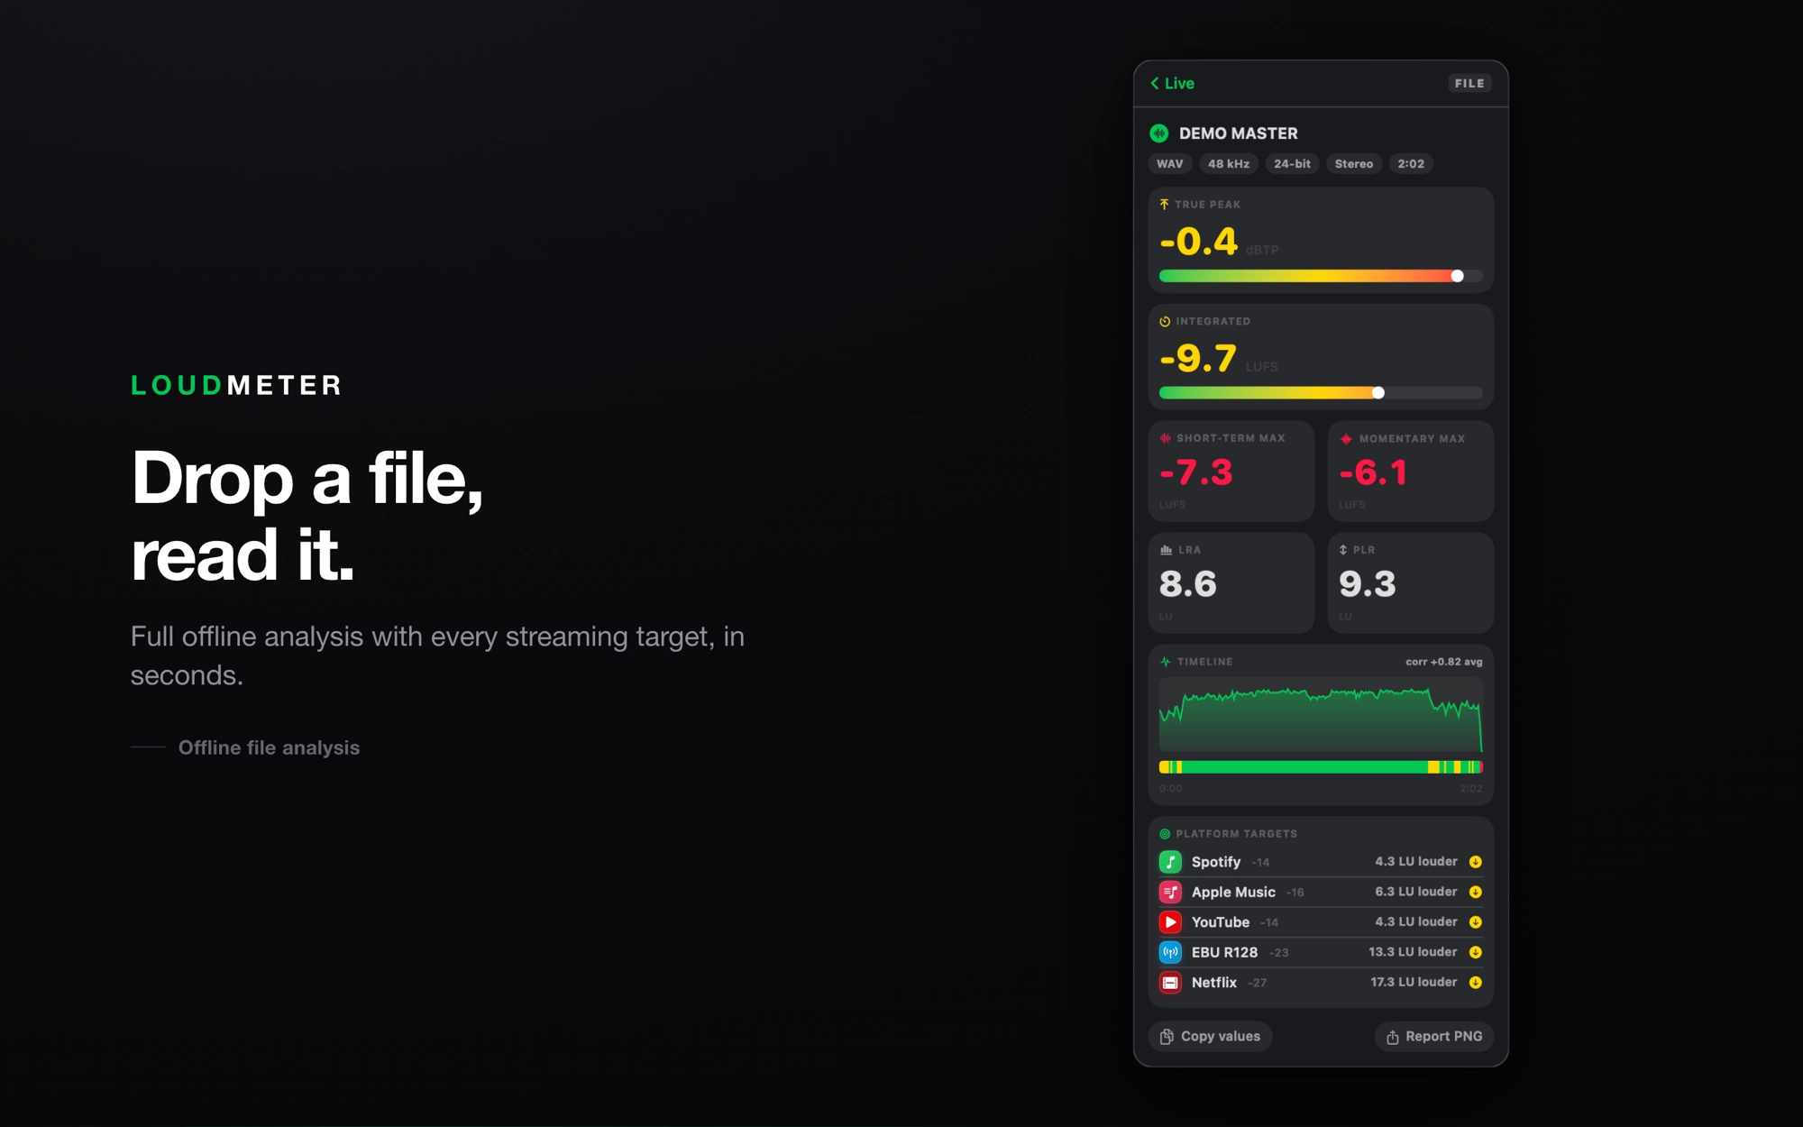1803x1127 pixels.
Task: Click the PLR up-down arrow icon
Action: coord(1343,550)
